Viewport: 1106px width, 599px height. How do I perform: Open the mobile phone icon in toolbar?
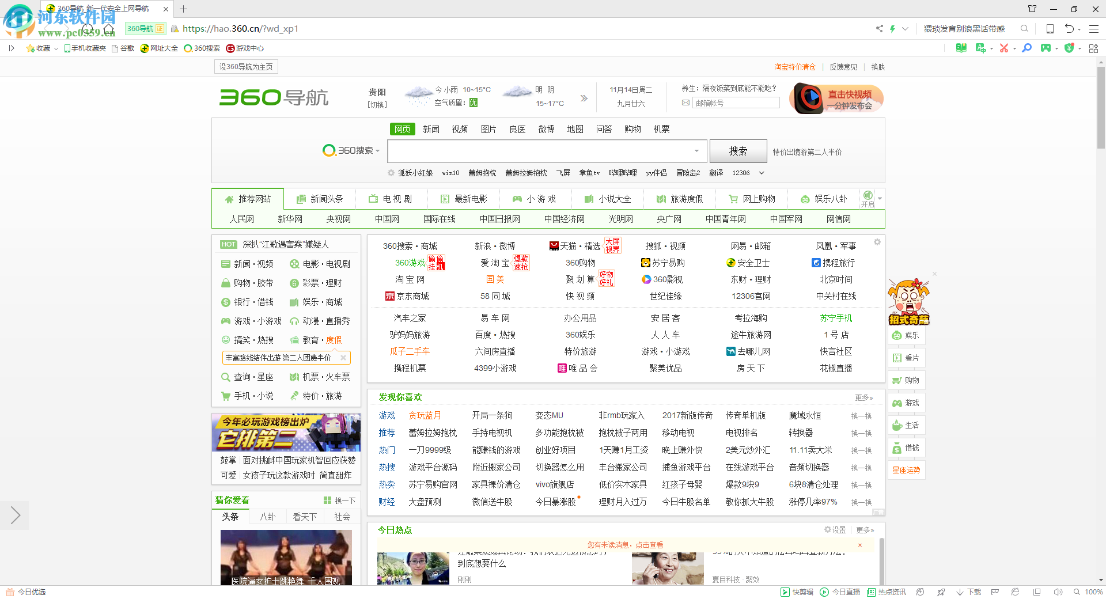click(1050, 28)
